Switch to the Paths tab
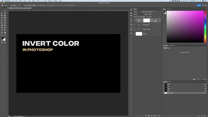Screen dimensions: 208x117 (x=170, y=82)
